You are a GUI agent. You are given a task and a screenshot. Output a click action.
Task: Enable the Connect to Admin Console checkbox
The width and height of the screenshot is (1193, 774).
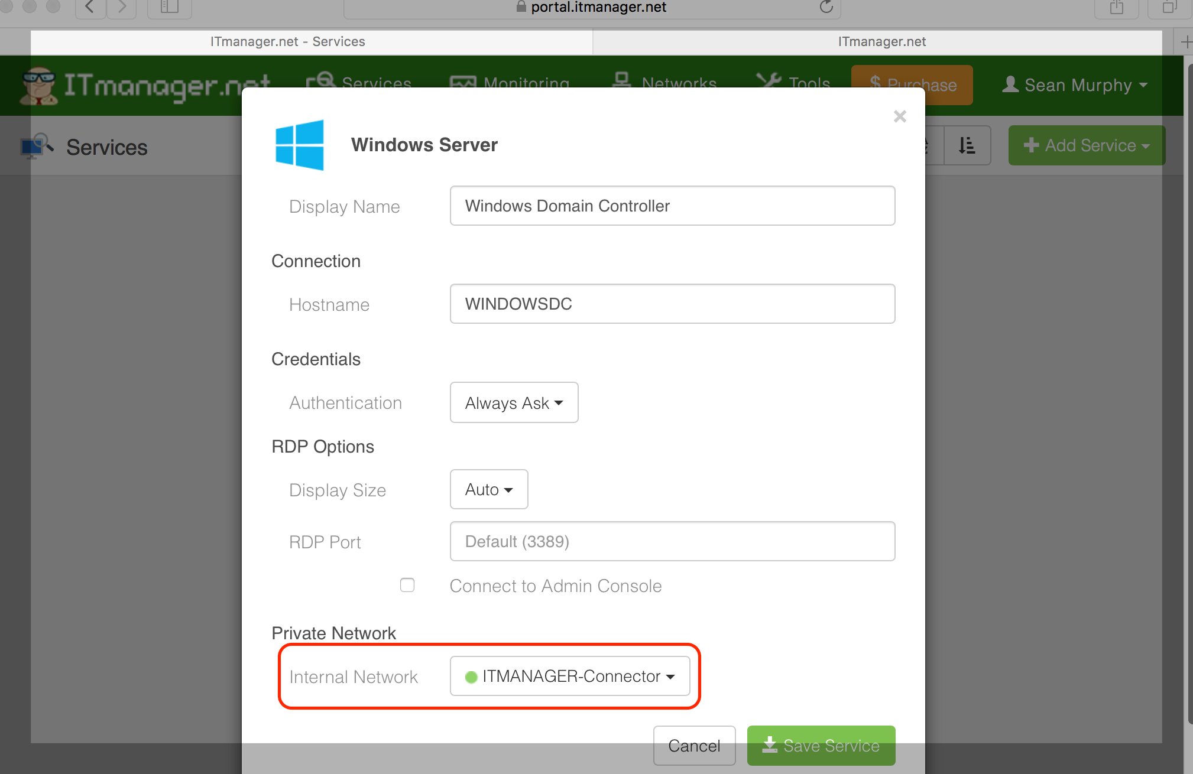(x=407, y=585)
